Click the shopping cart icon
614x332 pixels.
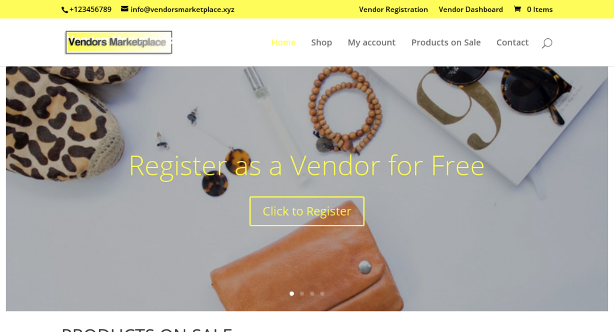(x=517, y=9)
